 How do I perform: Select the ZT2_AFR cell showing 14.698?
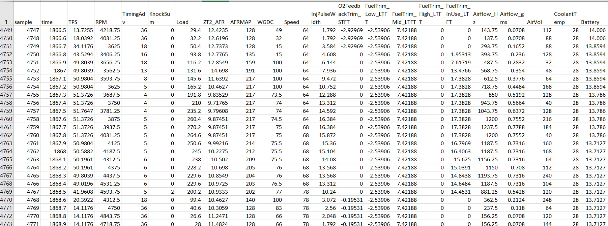tap(215, 70)
